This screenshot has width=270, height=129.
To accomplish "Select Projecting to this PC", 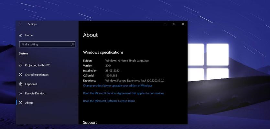I will [38, 65].
